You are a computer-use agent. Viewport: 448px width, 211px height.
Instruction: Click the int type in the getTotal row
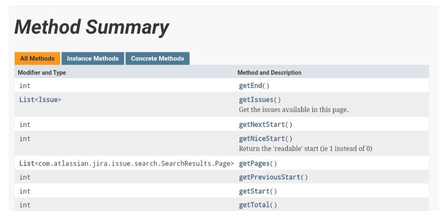pyautogui.click(x=25, y=205)
